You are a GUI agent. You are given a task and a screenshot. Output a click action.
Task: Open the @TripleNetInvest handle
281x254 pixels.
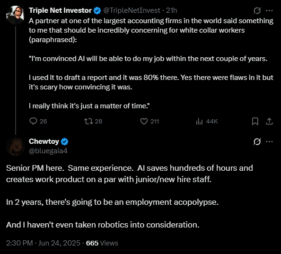point(132,10)
